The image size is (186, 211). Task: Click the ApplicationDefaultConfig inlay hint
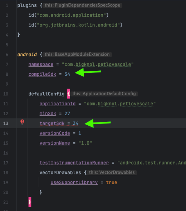tap(104, 94)
